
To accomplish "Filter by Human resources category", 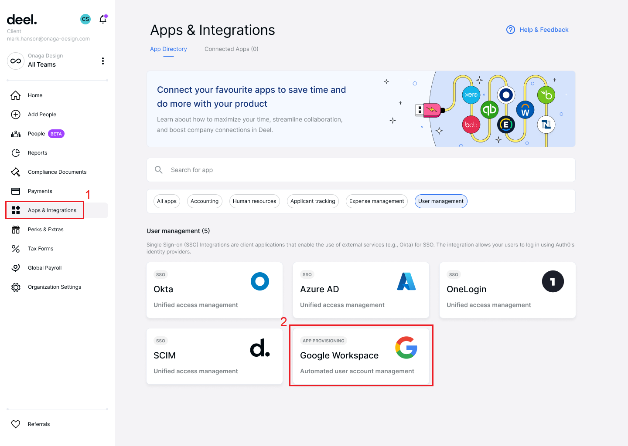I will coord(255,201).
